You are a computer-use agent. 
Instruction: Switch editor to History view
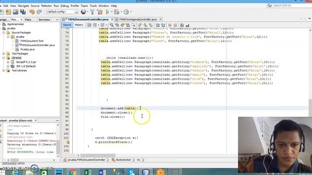79,25
